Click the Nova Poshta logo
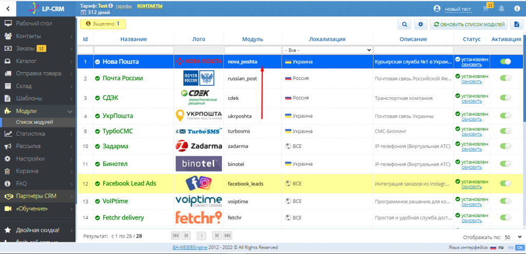 199,61
